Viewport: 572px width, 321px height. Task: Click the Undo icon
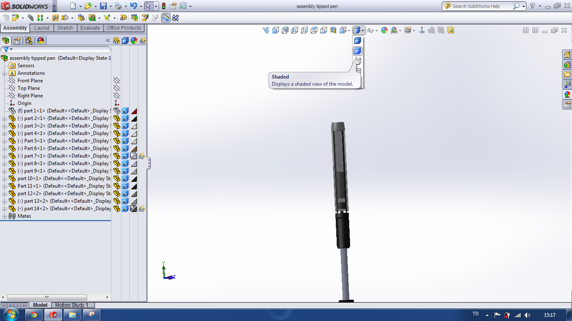pos(133,6)
